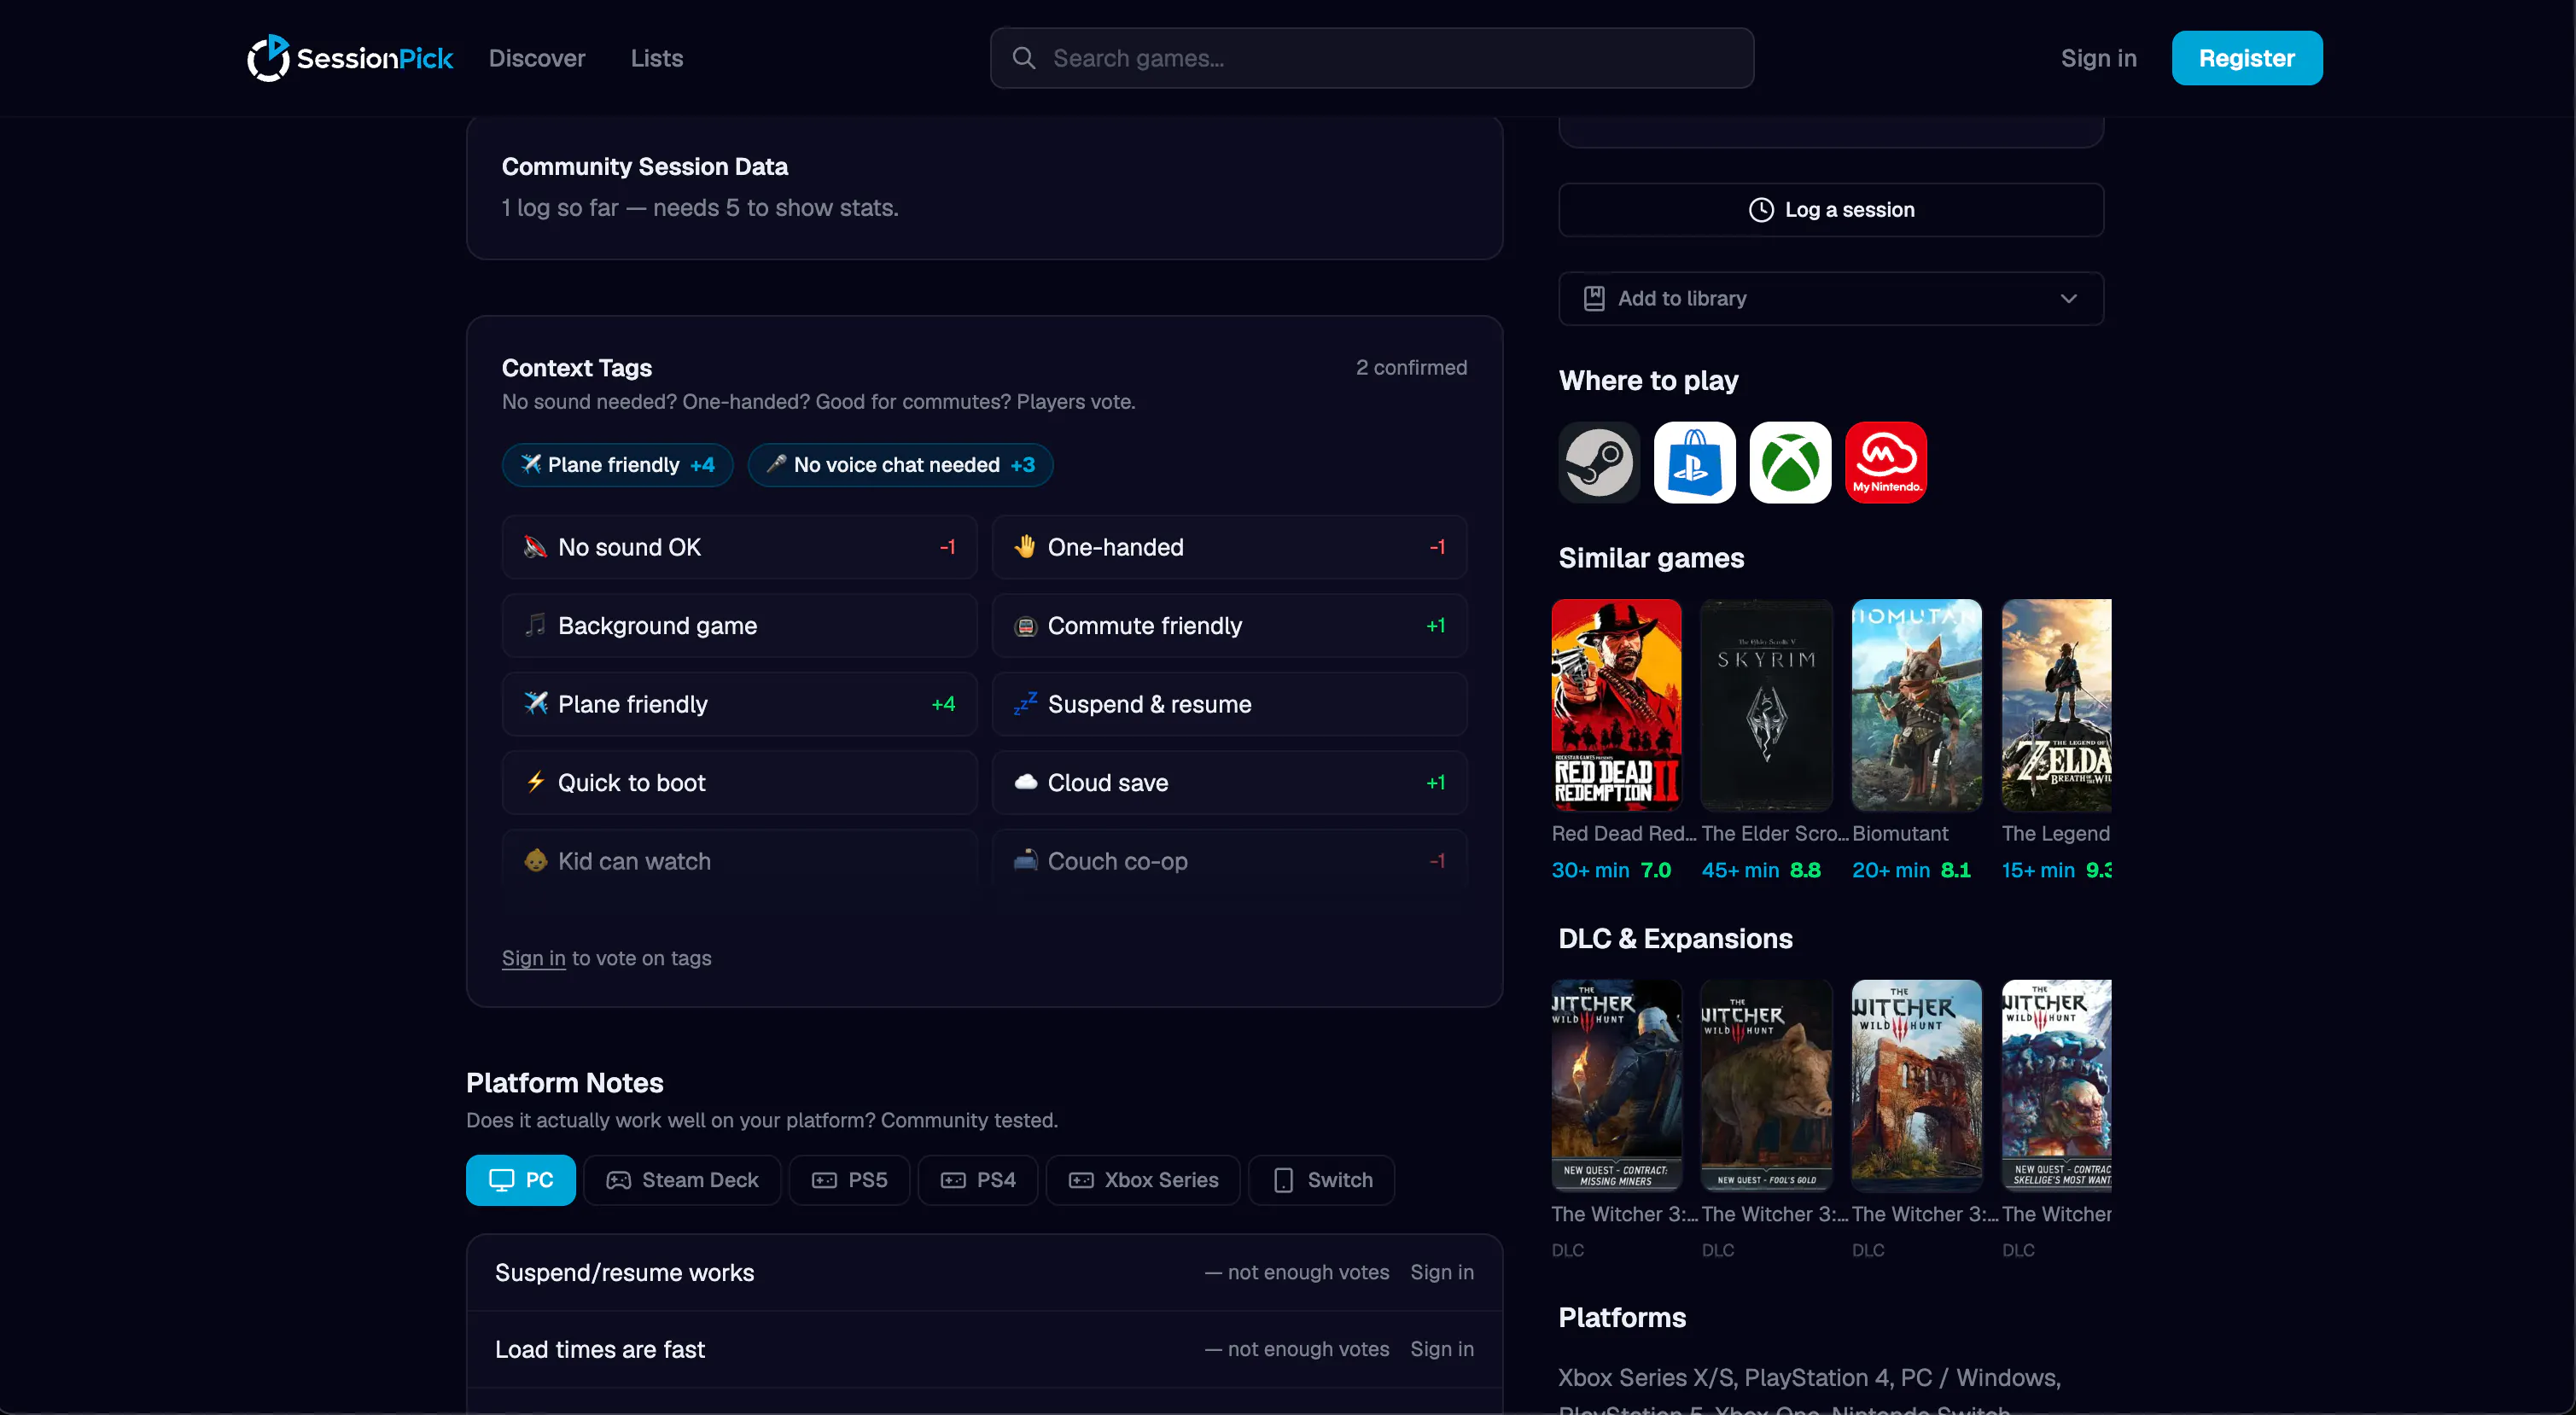Open the Lists nav menu
The image size is (2576, 1415).
(656, 58)
